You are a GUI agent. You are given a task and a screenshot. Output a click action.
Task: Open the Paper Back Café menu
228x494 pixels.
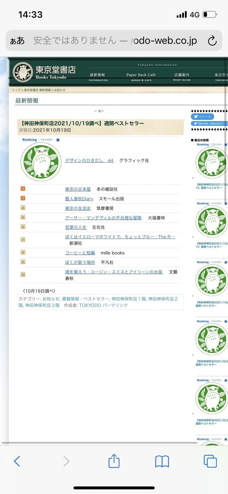click(141, 77)
